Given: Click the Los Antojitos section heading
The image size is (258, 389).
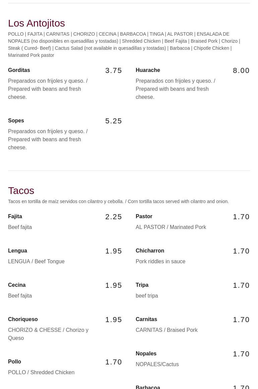Looking at the screenshot, I should (37, 23).
